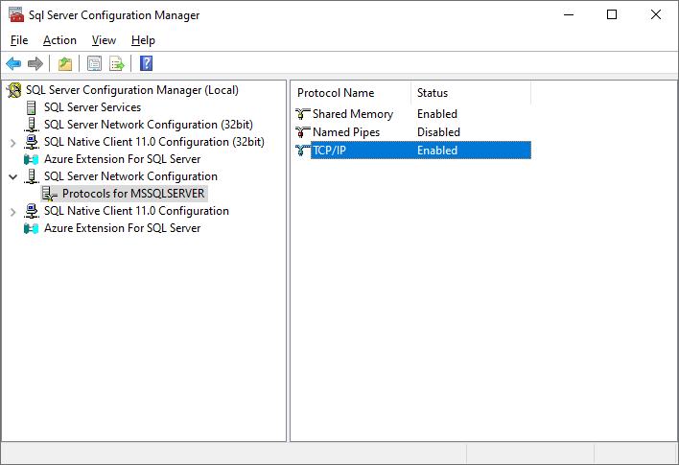Click Enabled status of TCP/IP

tap(437, 151)
